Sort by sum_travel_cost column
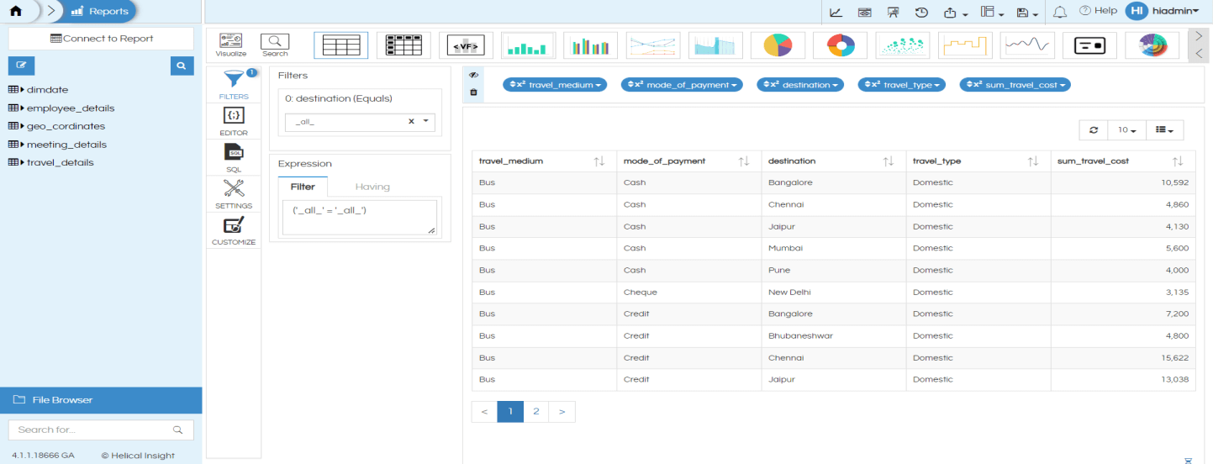Screen dimensions: 1213x464 pyautogui.click(x=1178, y=161)
